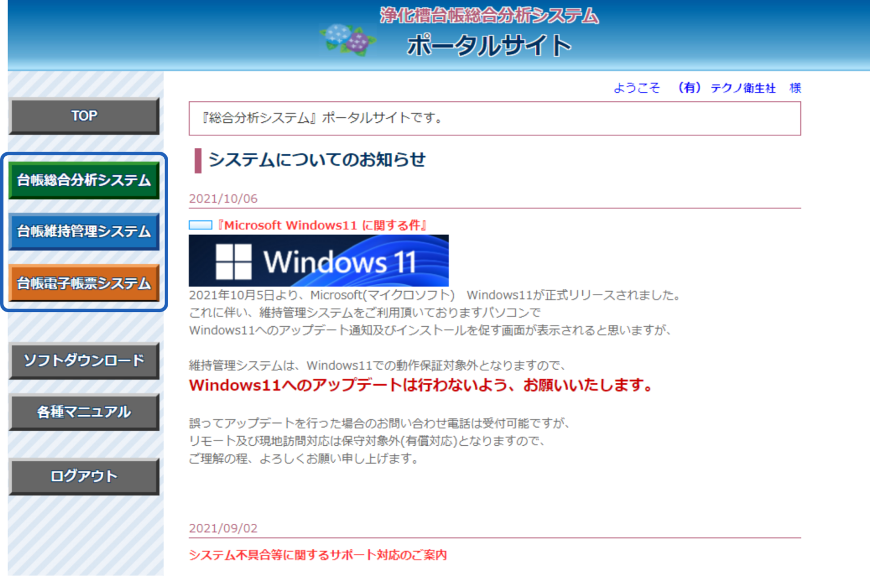Click the line 維持管理システムは、Windows11での動作保証対象外
Image resolution: width=870 pixels, height=576 pixels.
coord(377,365)
